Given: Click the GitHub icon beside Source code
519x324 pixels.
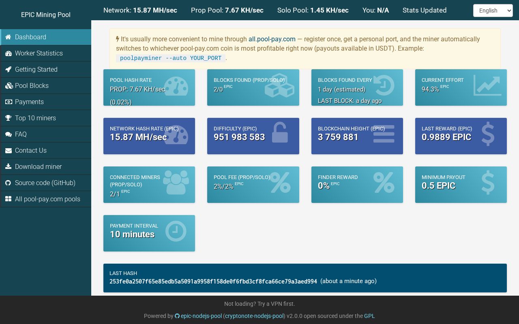Looking at the screenshot, I should [8, 183].
